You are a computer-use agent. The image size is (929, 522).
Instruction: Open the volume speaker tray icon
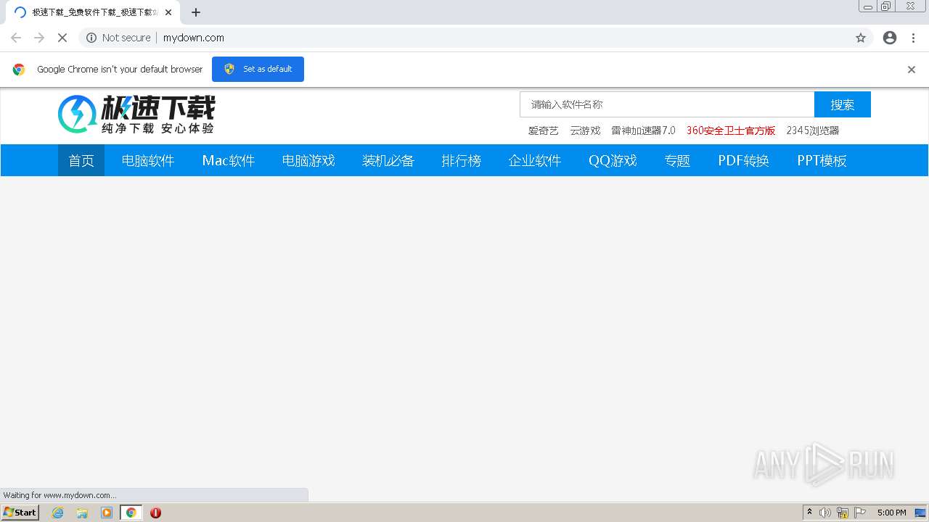tap(825, 513)
